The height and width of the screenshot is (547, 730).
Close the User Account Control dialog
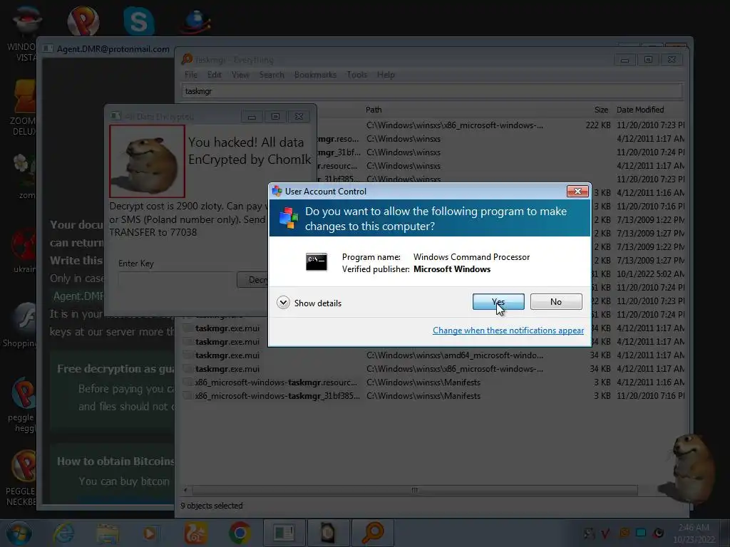577,191
